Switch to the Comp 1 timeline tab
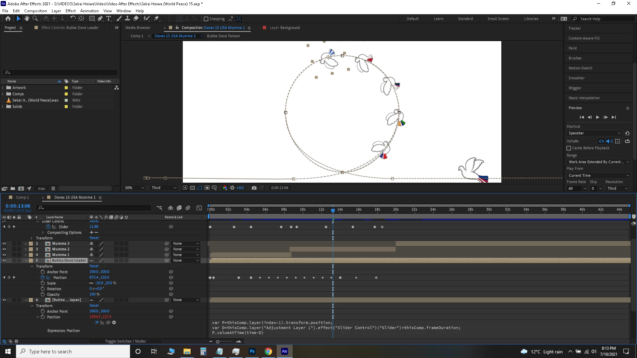This screenshot has height=358, width=637. (x=23, y=197)
